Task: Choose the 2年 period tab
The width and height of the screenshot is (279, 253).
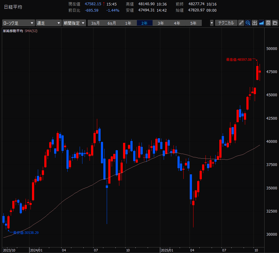Action: coord(145,23)
